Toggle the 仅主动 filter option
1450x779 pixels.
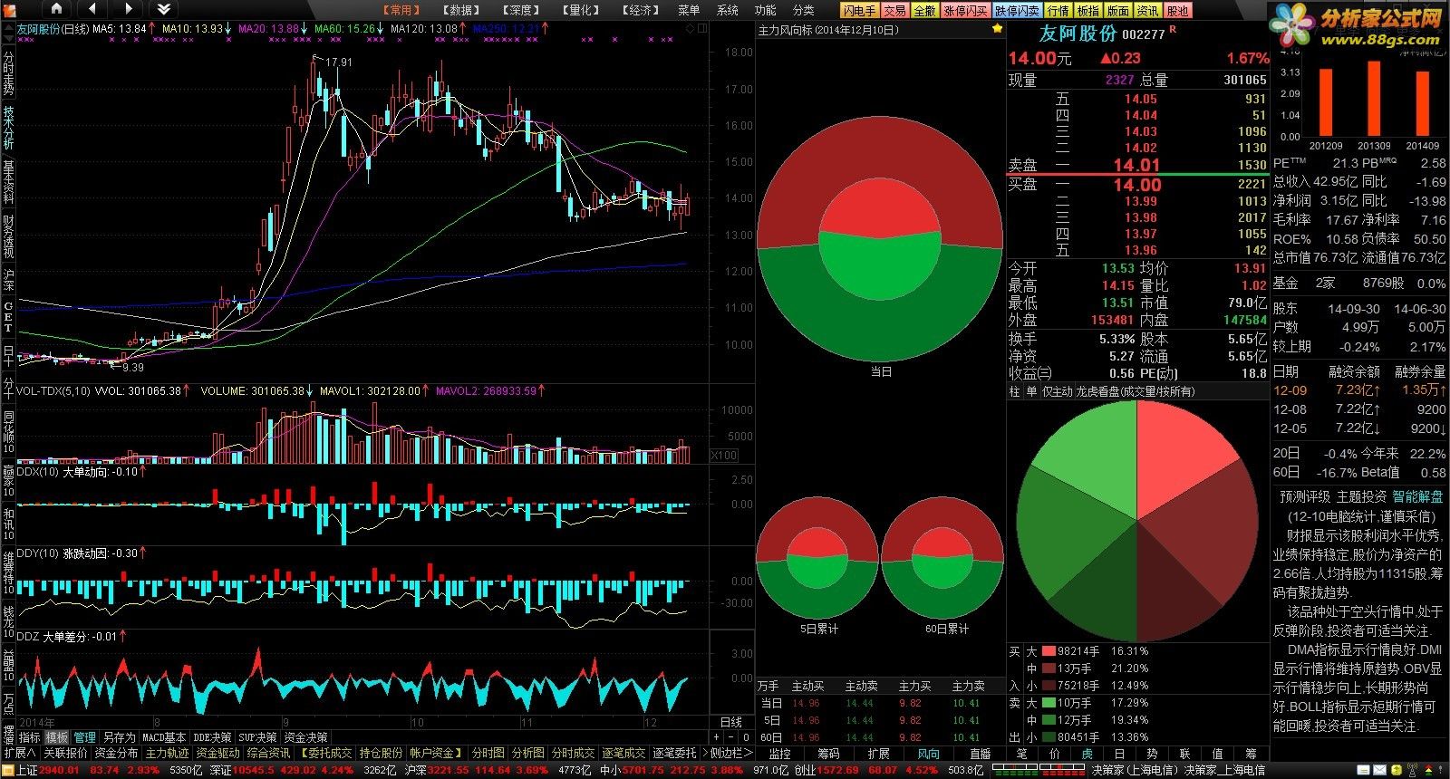(1057, 391)
